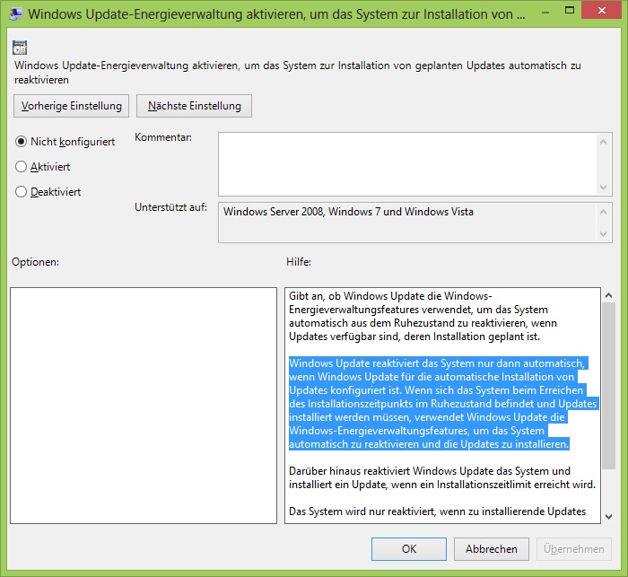This screenshot has width=628, height=577.
Task: Click the window system icon in title bar
Action: coord(15,14)
